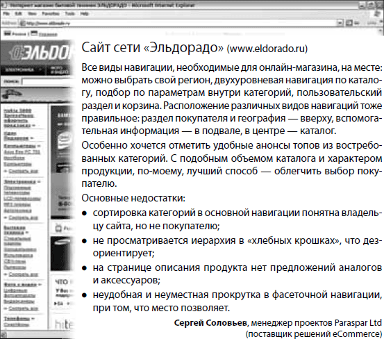Open the View menu
384x339 pixels.
tap(32, 13)
